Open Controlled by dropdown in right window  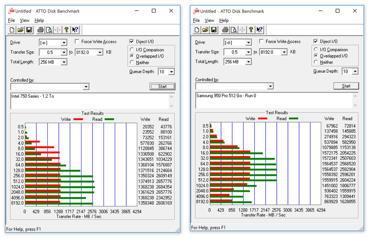coord(270,86)
